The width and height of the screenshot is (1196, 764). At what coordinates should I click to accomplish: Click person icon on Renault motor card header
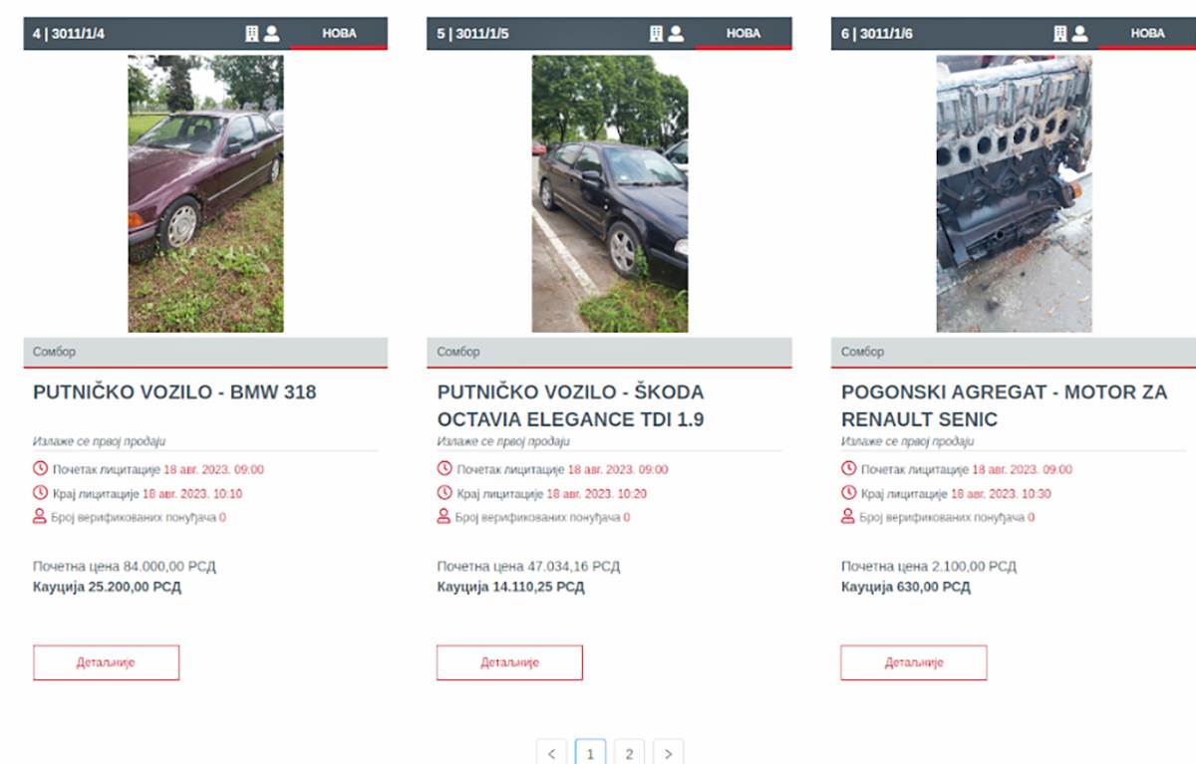[1079, 33]
